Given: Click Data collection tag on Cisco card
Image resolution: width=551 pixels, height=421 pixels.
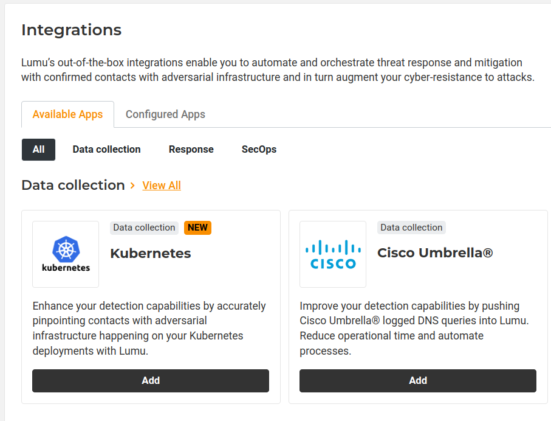Looking at the screenshot, I should tap(411, 228).
